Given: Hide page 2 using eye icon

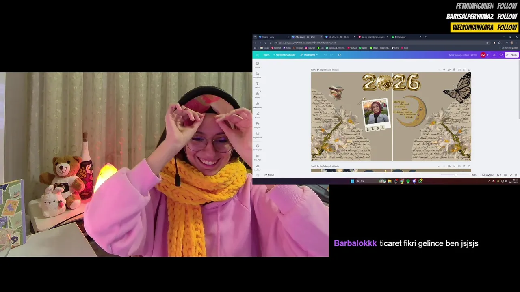Looking at the screenshot, I should tap(449, 166).
